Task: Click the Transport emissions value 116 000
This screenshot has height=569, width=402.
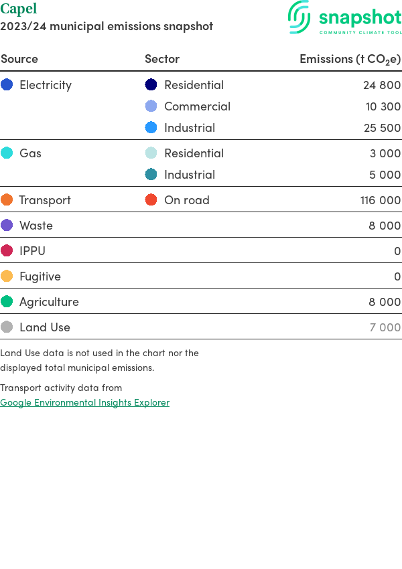Action: [380, 200]
